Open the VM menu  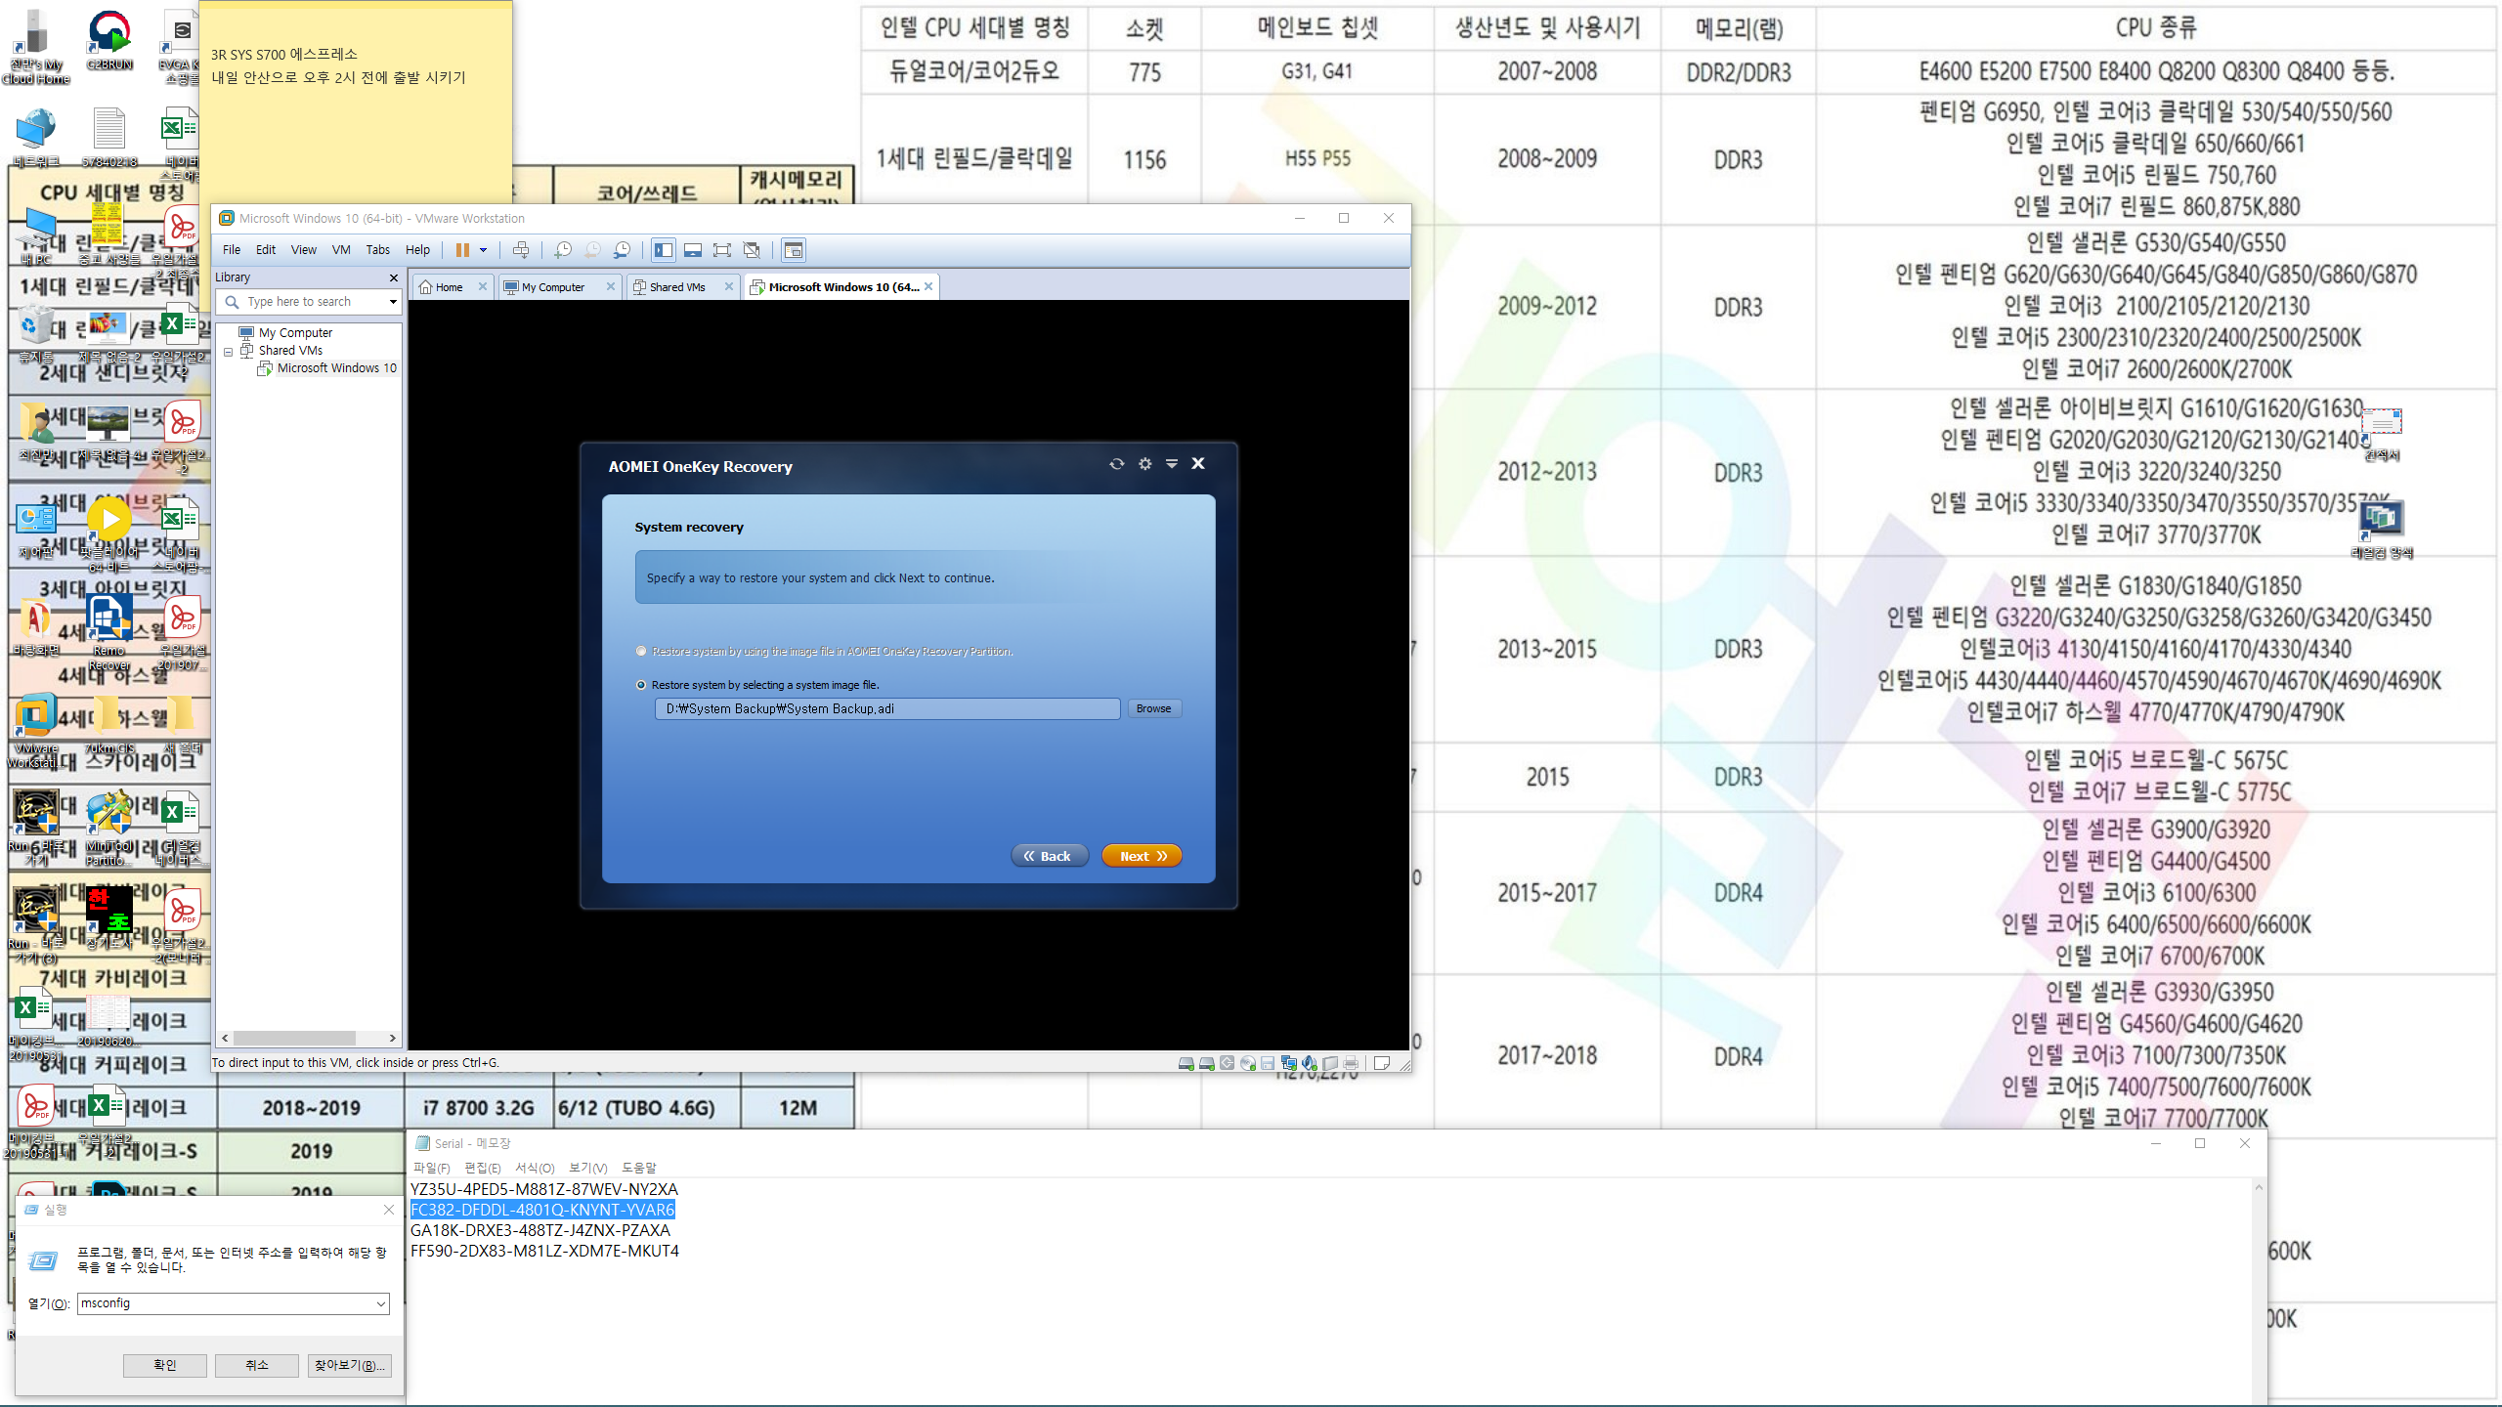(341, 250)
